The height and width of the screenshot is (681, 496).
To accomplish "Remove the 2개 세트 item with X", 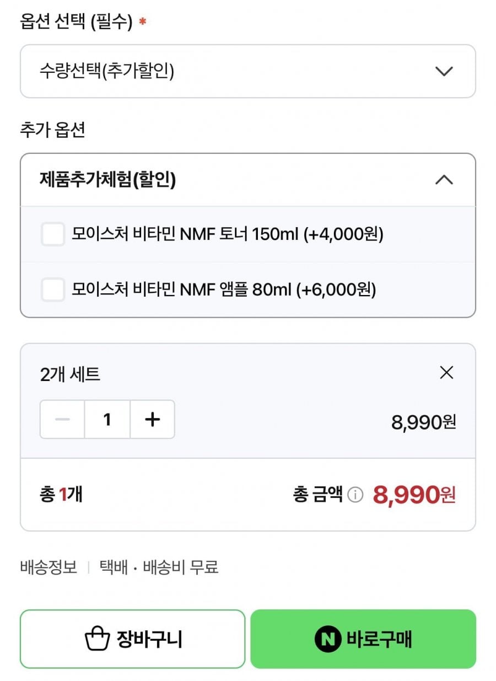I will (x=446, y=373).
